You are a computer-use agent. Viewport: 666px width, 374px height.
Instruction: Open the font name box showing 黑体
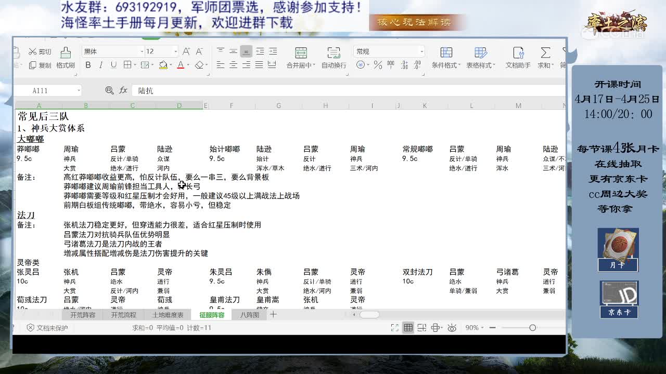pyautogui.click(x=113, y=51)
